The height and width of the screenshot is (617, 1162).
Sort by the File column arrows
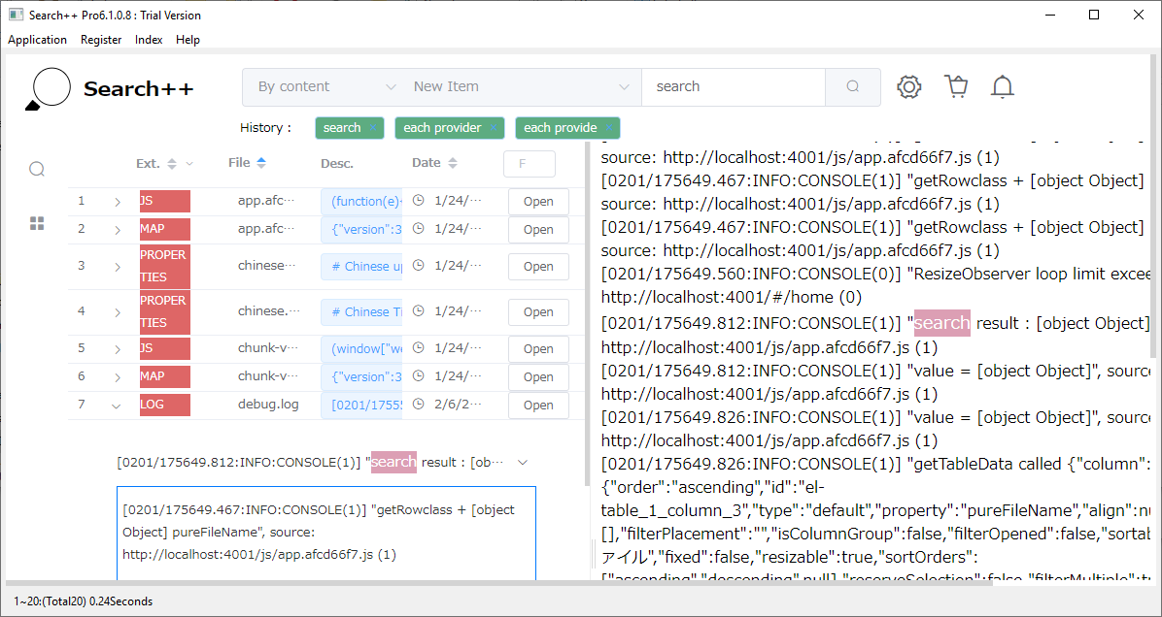click(x=260, y=163)
